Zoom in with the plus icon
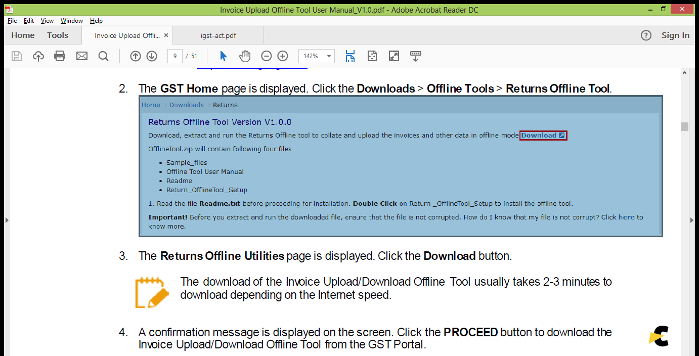The width and height of the screenshot is (699, 356). click(x=283, y=56)
